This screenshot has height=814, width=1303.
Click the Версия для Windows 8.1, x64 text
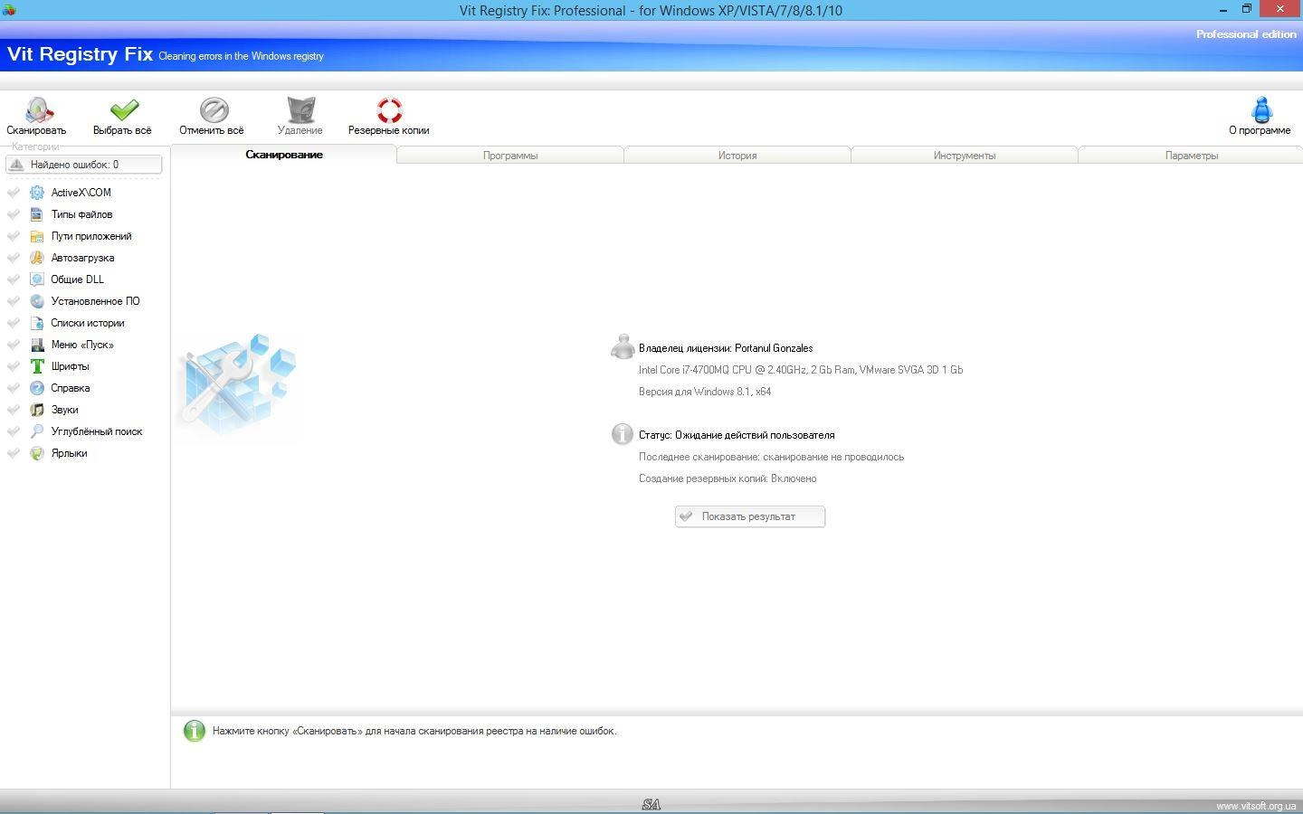(x=705, y=392)
